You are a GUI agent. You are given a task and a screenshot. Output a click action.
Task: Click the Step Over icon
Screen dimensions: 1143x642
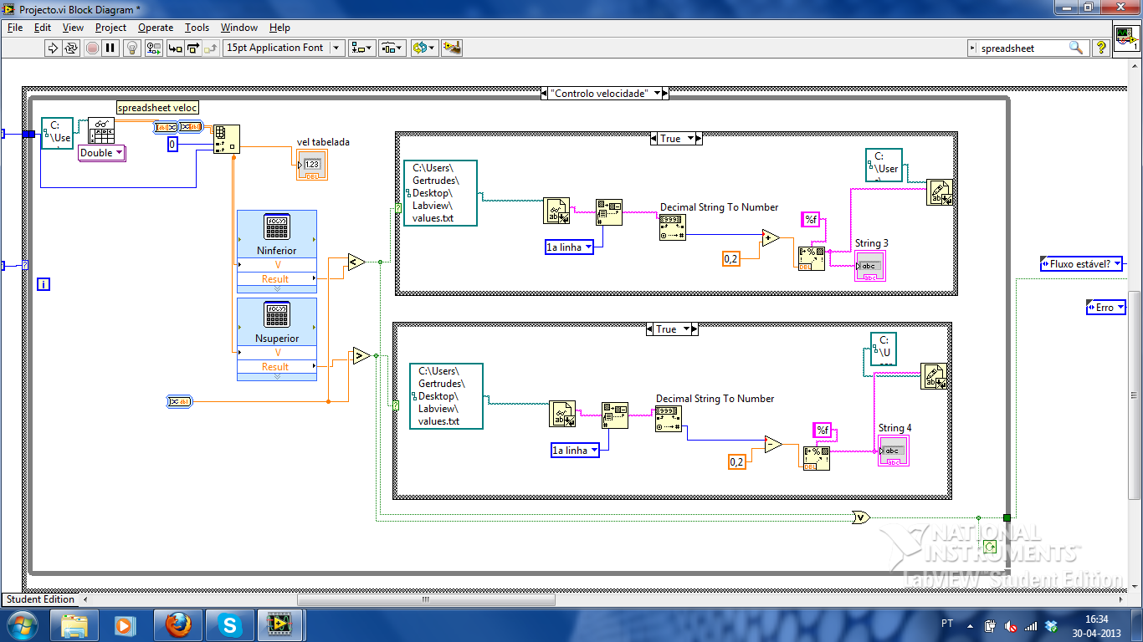[x=194, y=48]
